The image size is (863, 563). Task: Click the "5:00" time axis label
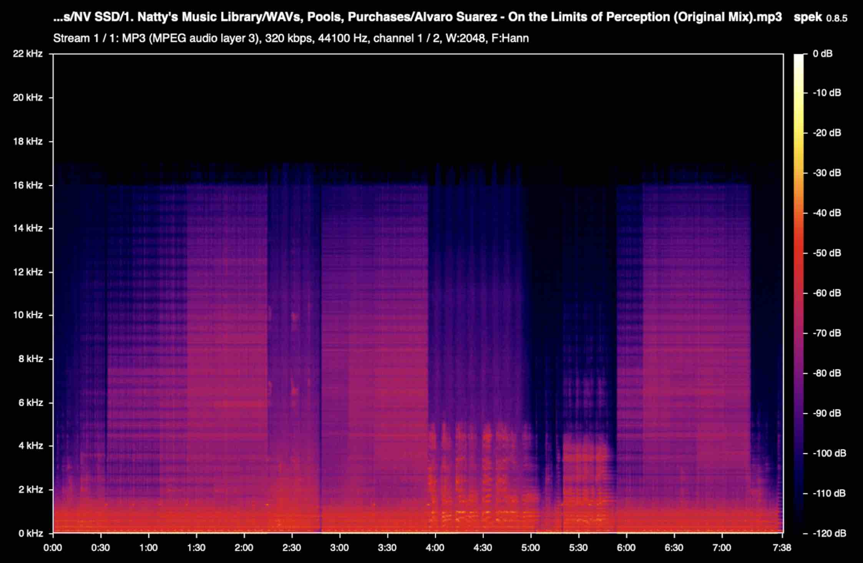pyautogui.click(x=531, y=548)
